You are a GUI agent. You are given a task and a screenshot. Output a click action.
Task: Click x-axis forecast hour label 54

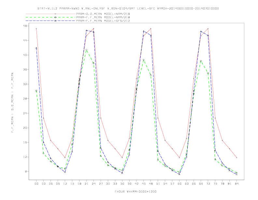[165, 184]
